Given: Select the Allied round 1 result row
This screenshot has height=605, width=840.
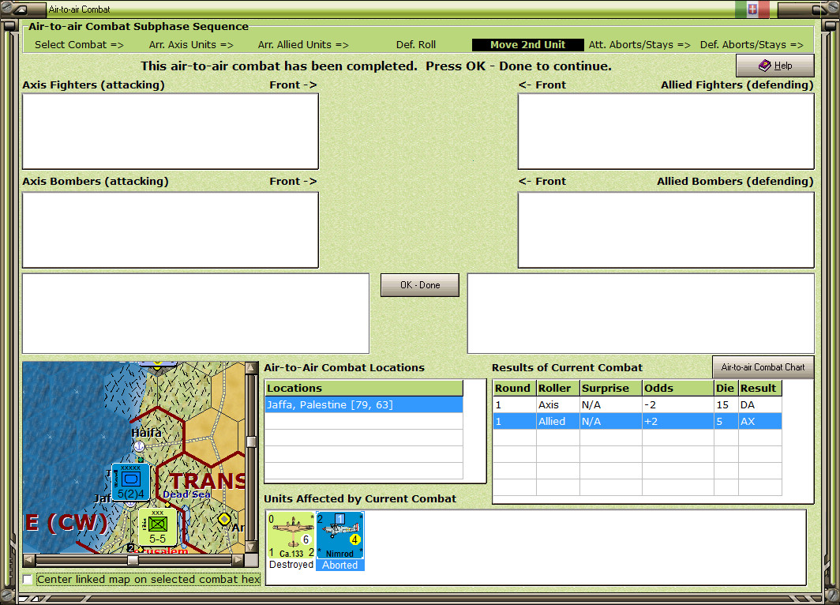Looking at the screenshot, I should point(637,421).
